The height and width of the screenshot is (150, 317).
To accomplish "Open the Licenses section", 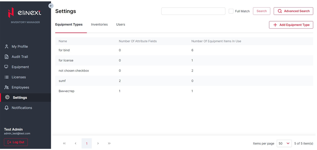I will tap(19, 77).
